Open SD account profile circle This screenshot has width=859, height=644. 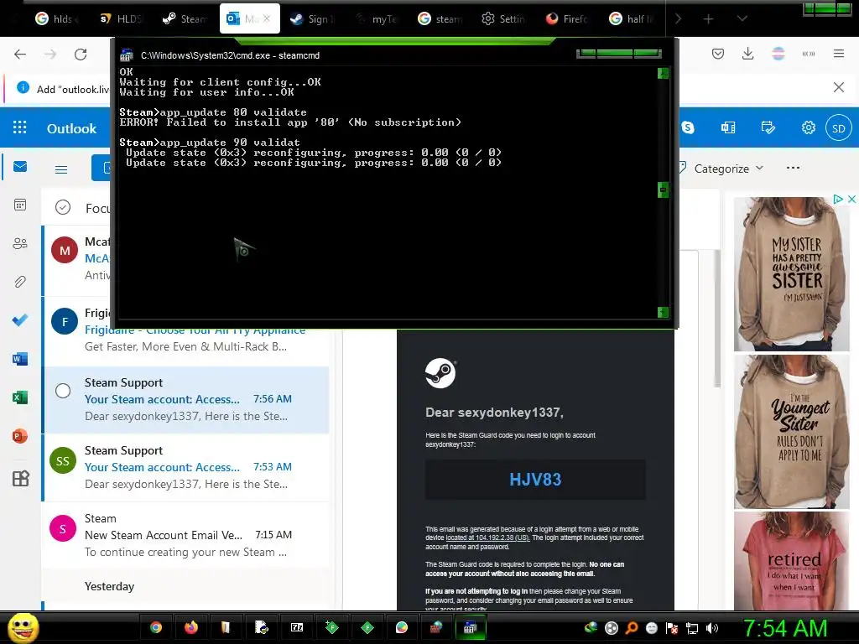(839, 128)
